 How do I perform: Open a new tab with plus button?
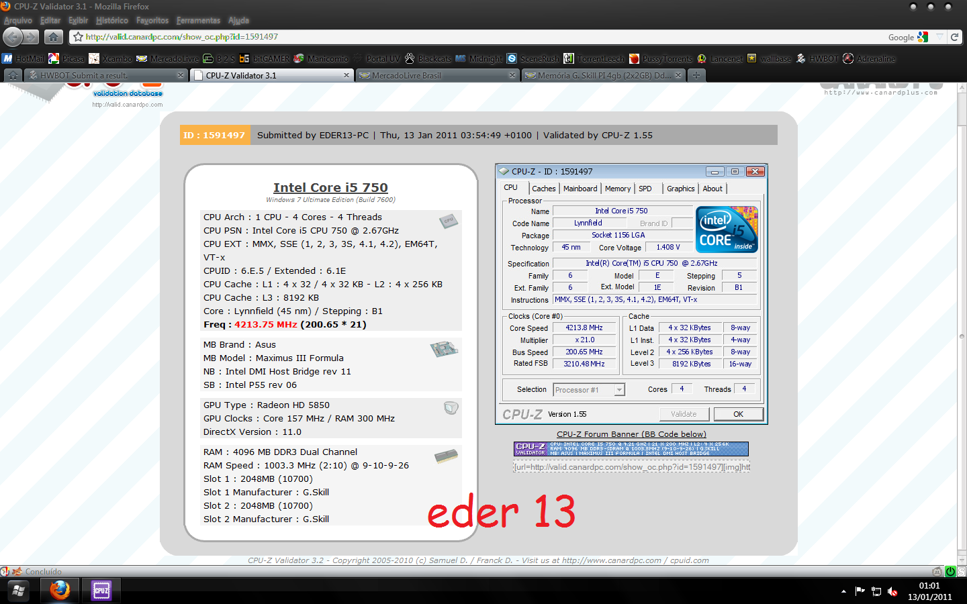point(696,75)
